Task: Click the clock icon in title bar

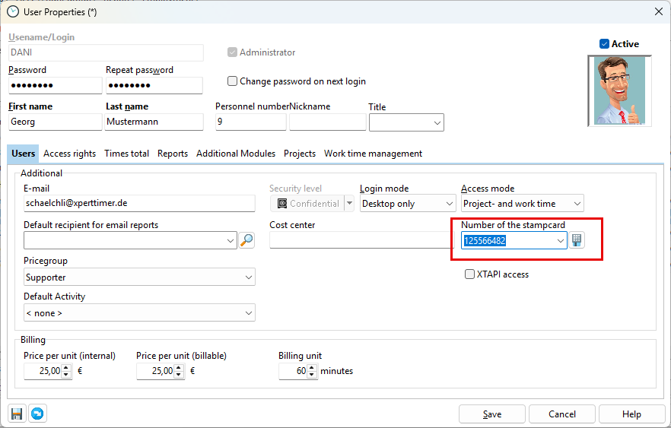Action: [x=12, y=11]
